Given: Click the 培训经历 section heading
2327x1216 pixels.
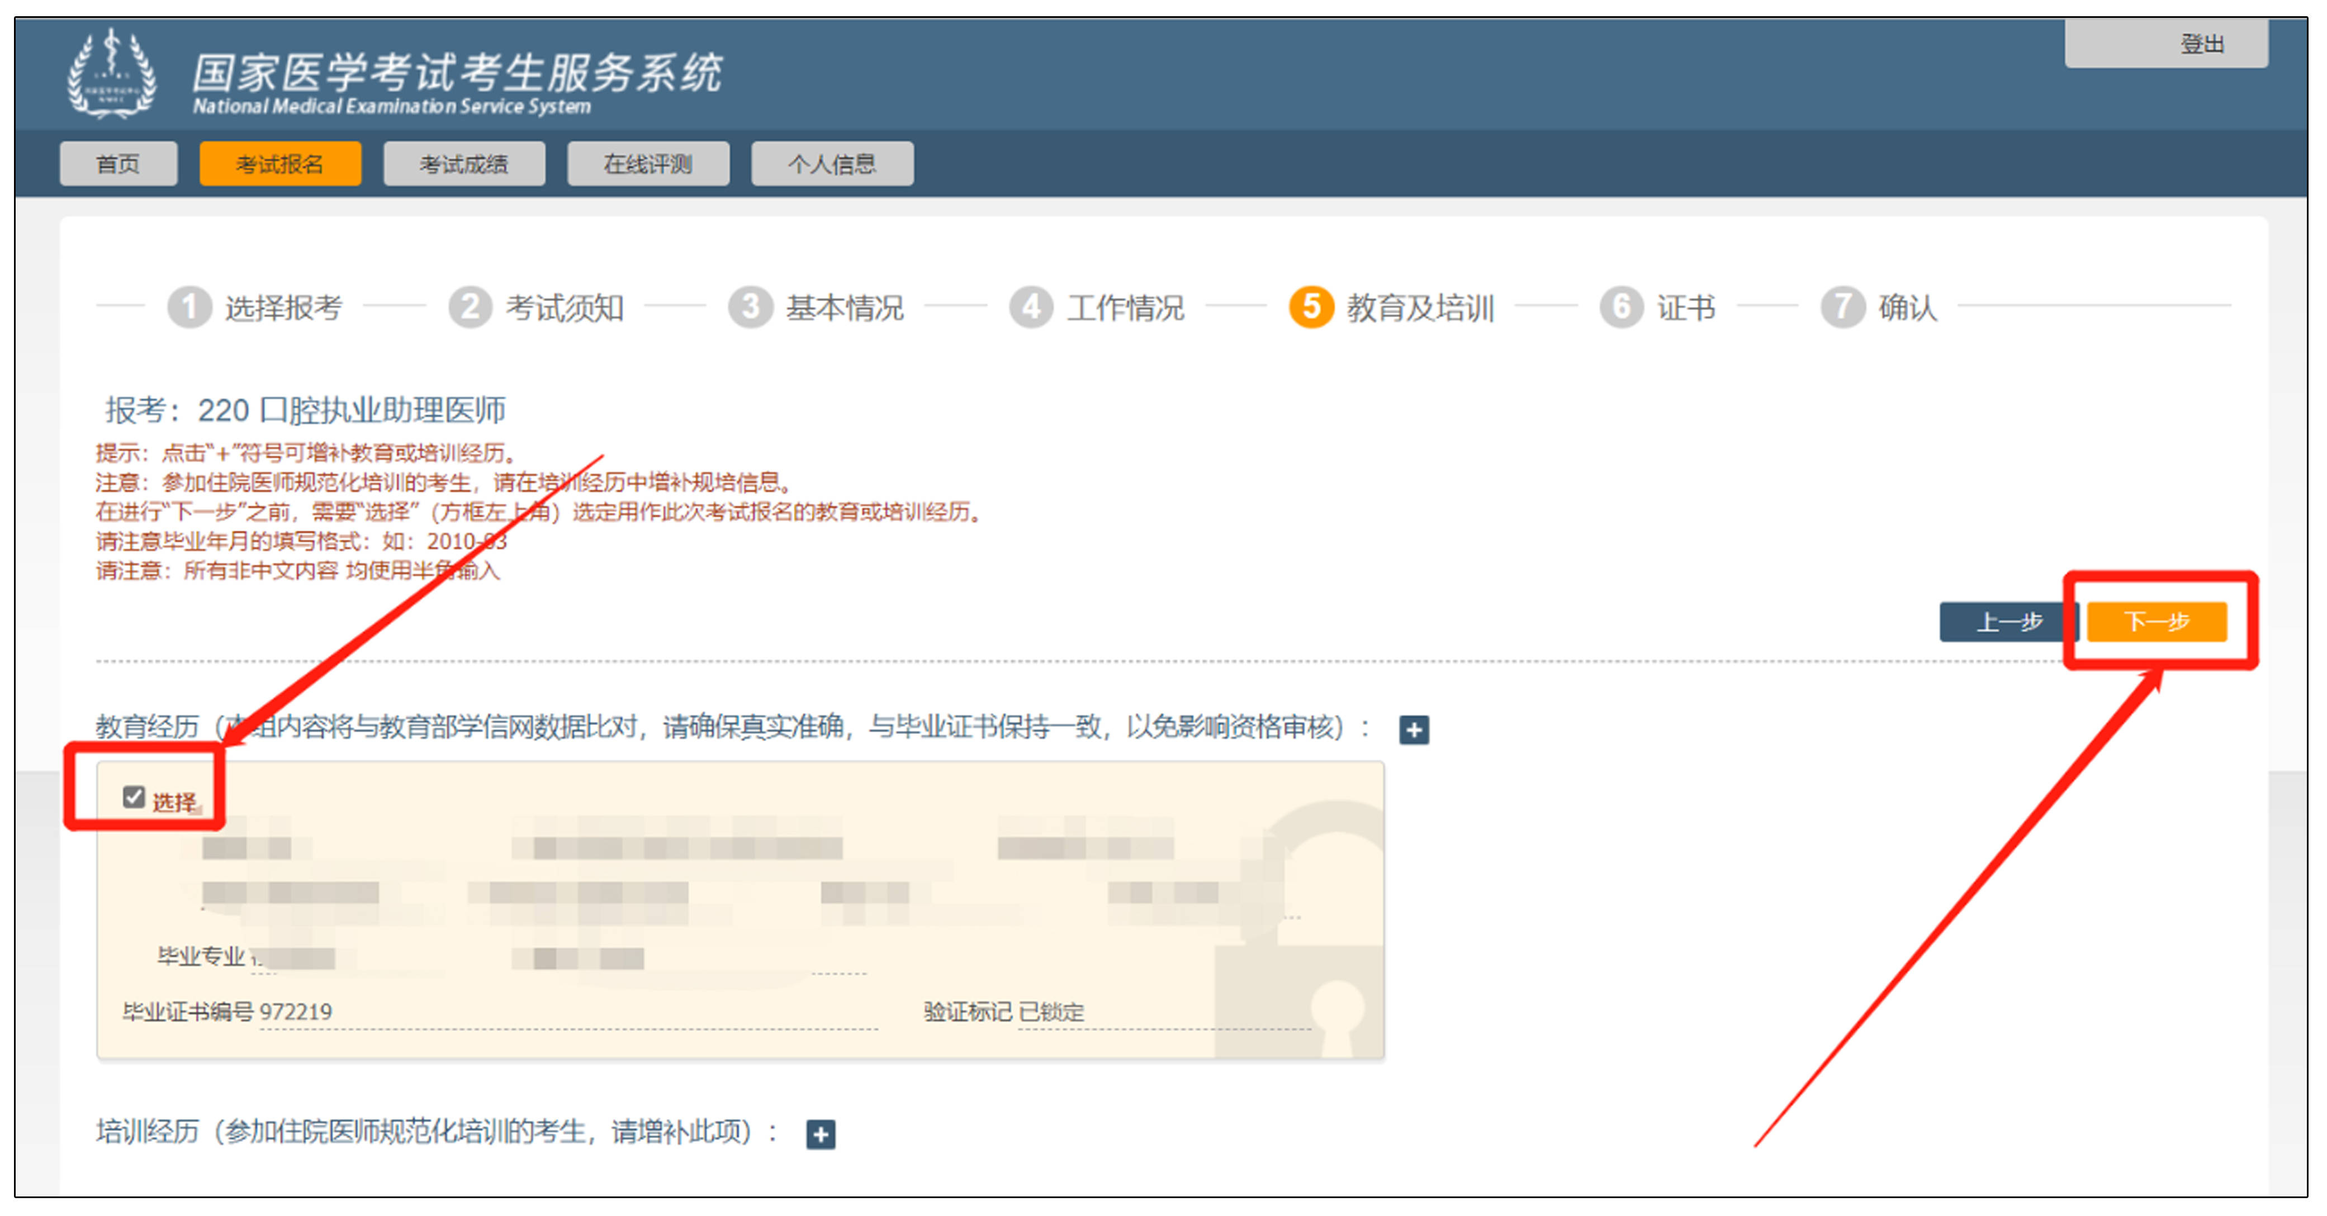Looking at the screenshot, I should [437, 1132].
